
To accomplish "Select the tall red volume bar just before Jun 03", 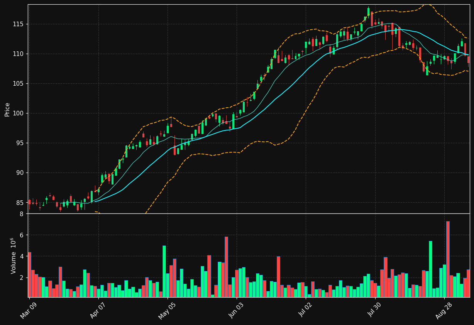I will click(x=226, y=267).
